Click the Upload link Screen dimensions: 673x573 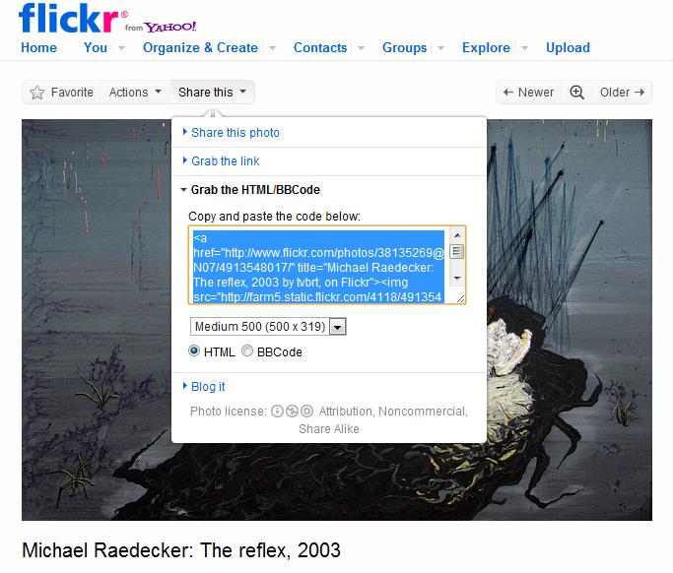[x=568, y=47]
